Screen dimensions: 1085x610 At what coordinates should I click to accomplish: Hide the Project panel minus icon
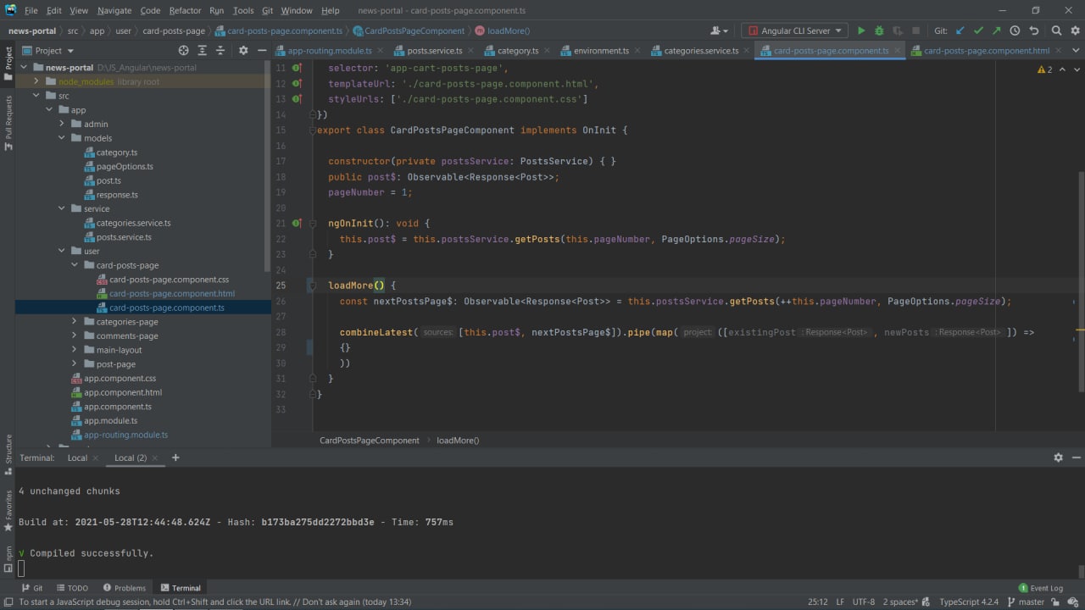(x=261, y=50)
